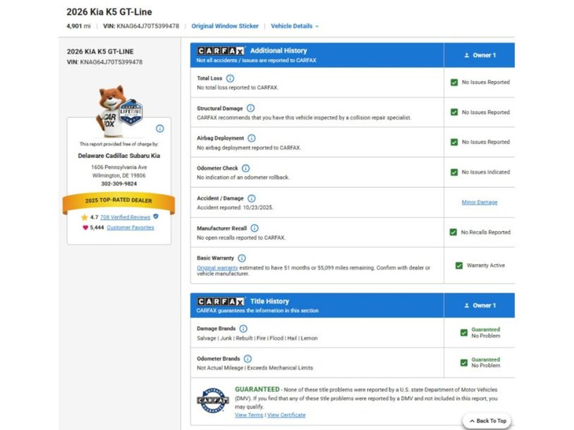Click the Delaware Cadillac Subaru Kia name
This screenshot has width=574, height=430.
(x=119, y=156)
